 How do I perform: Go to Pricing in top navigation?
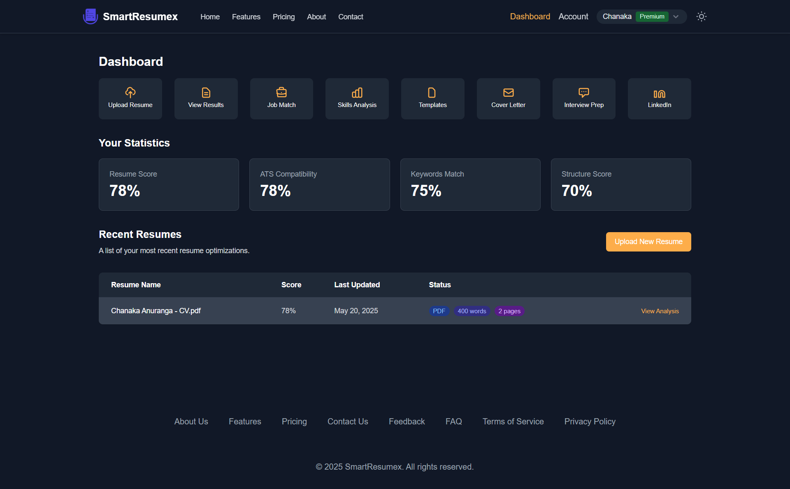(283, 17)
